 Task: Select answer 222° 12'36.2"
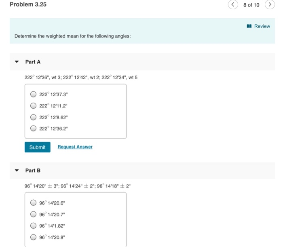[33, 129]
